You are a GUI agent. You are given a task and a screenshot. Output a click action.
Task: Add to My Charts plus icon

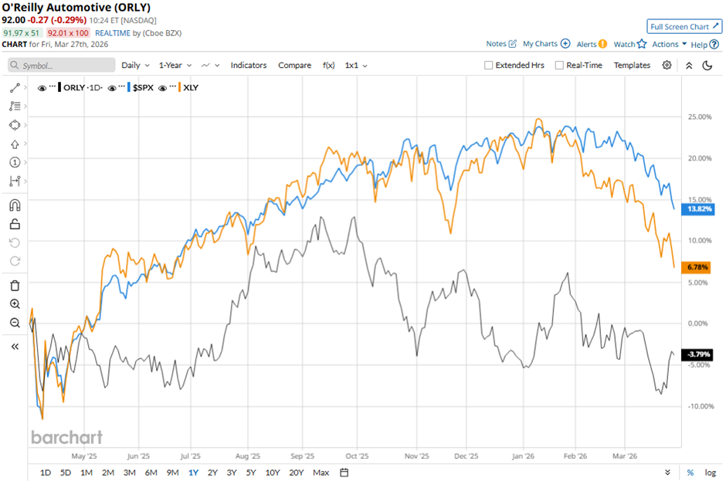(565, 43)
